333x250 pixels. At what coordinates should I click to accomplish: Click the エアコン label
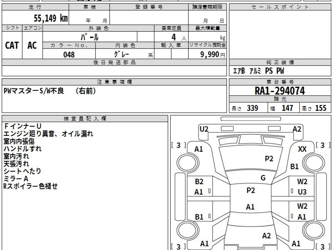point(32,28)
